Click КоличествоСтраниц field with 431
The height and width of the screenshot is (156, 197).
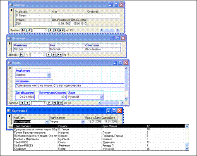(x=53, y=97)
